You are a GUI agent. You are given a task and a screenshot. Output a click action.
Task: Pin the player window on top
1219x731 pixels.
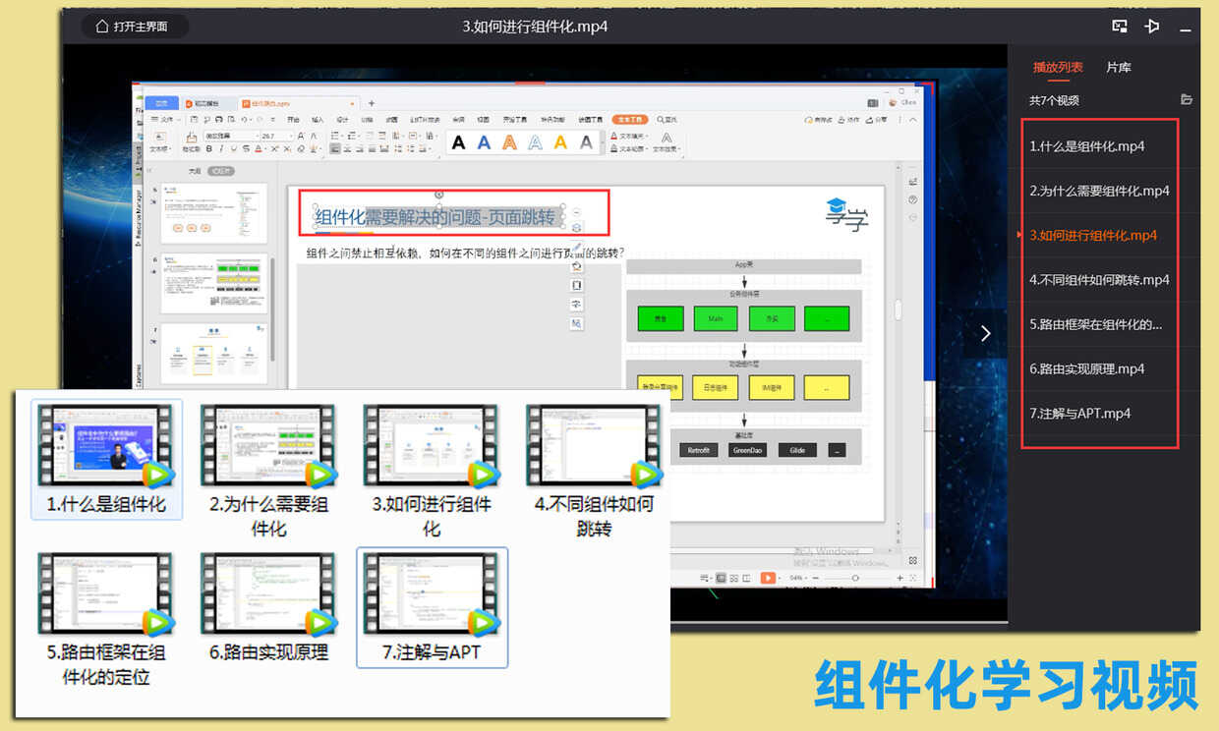click(x=1153, y=27)
